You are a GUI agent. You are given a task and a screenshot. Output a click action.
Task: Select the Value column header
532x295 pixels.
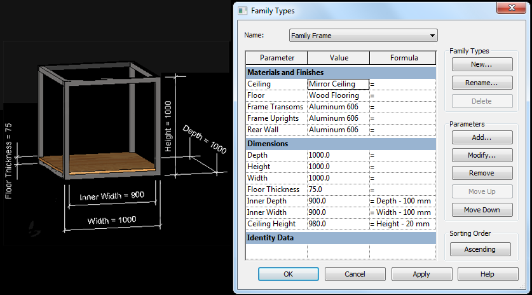339,58
